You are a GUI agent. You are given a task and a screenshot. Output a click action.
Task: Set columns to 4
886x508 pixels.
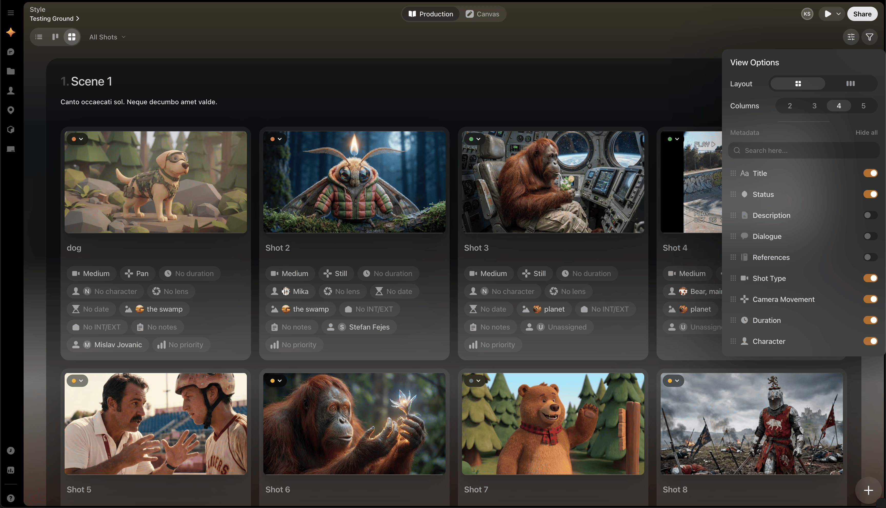(x=839, y=106)
